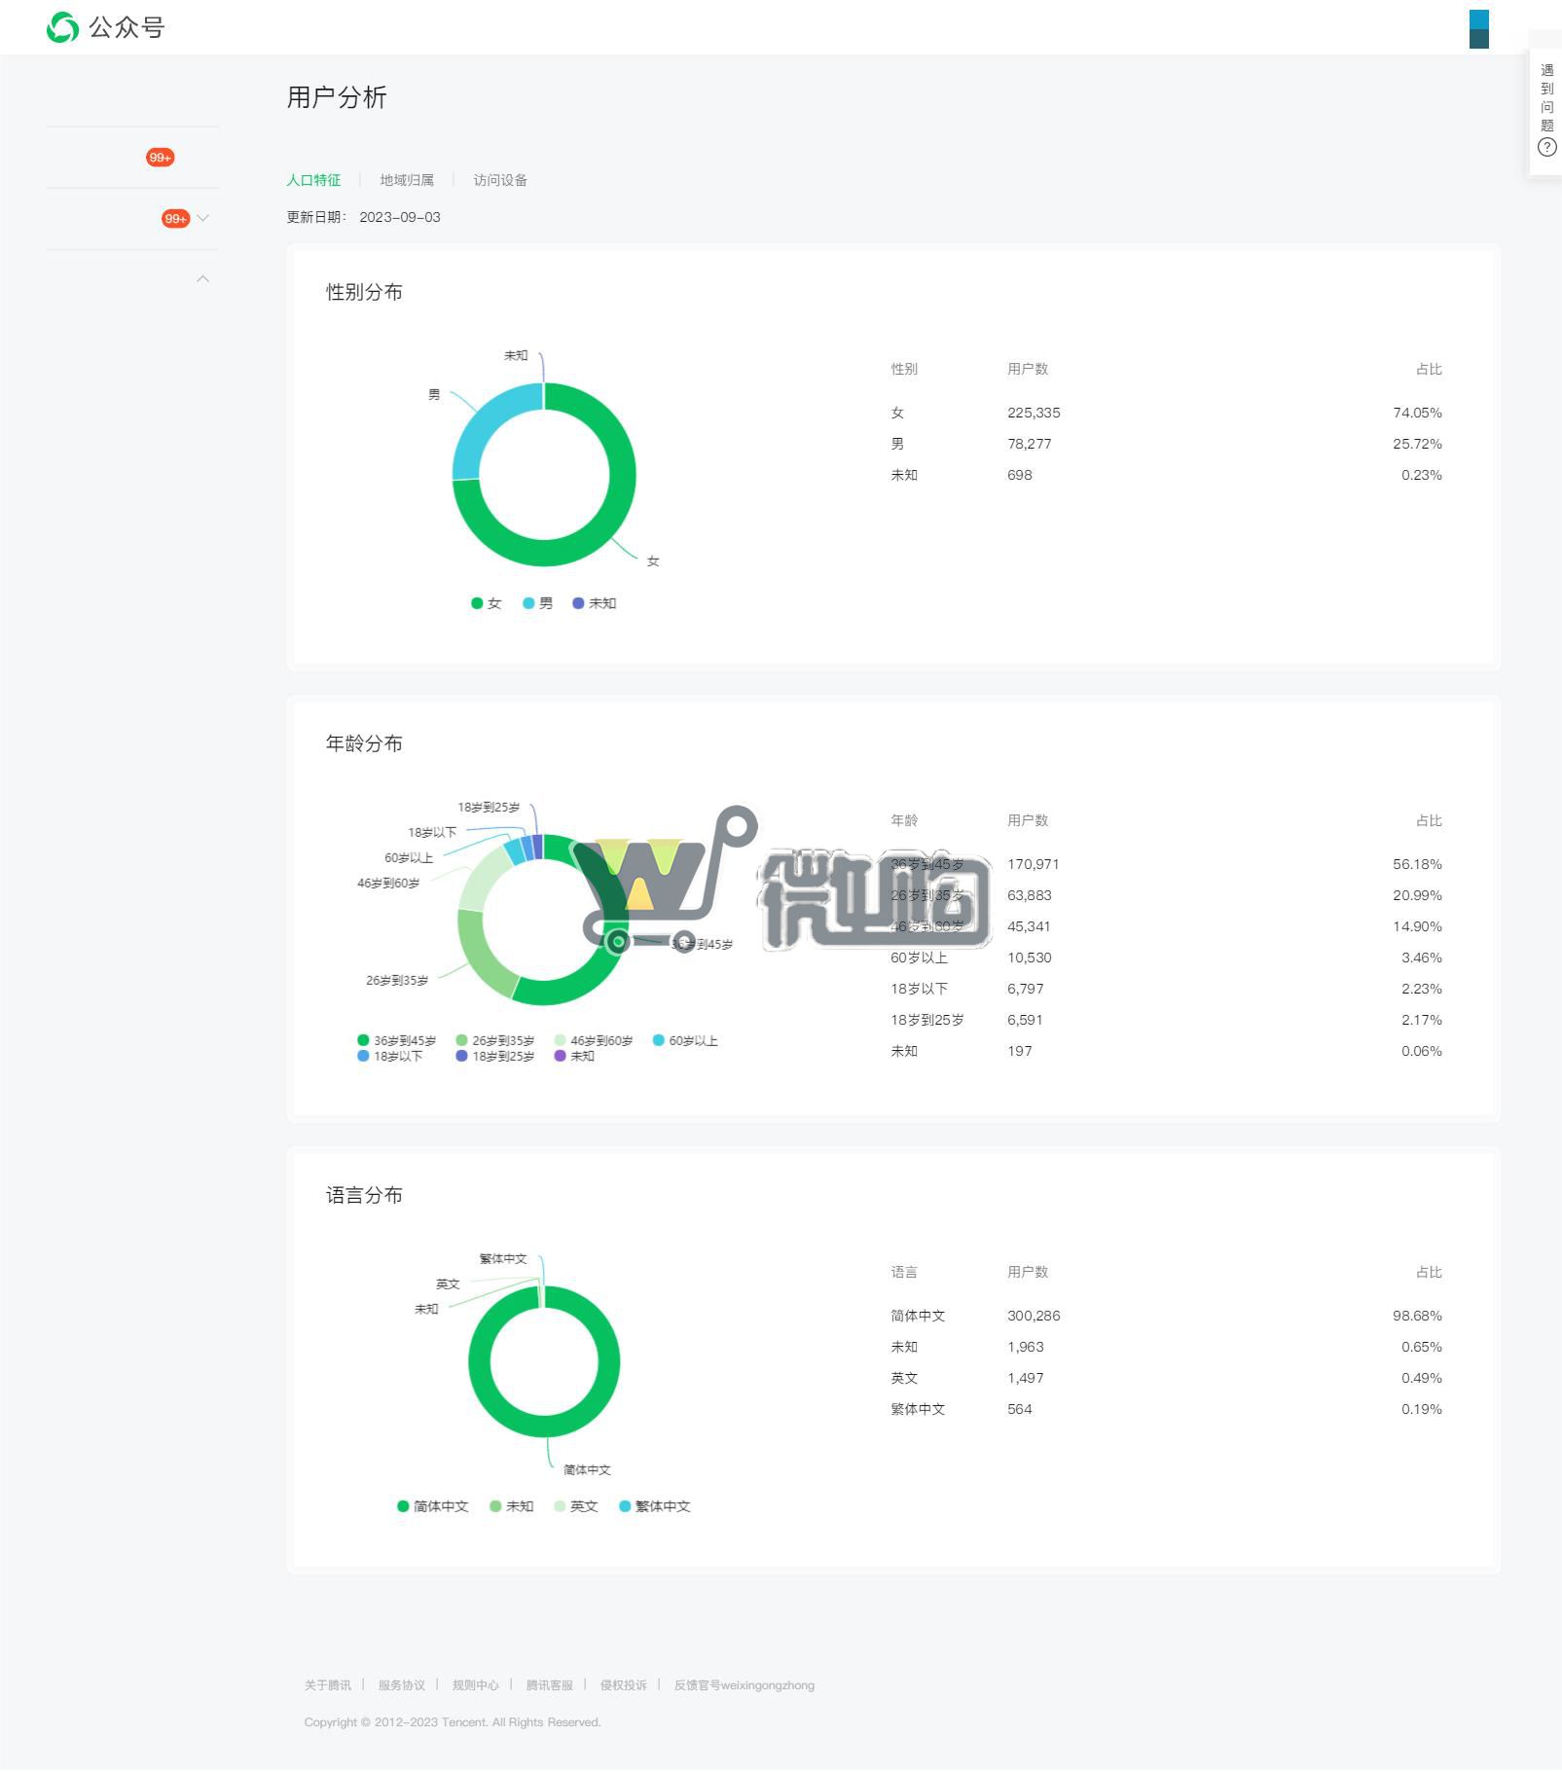
Task: Open the 遇到问题 help question-mark icon
Action: [1546, 148]
